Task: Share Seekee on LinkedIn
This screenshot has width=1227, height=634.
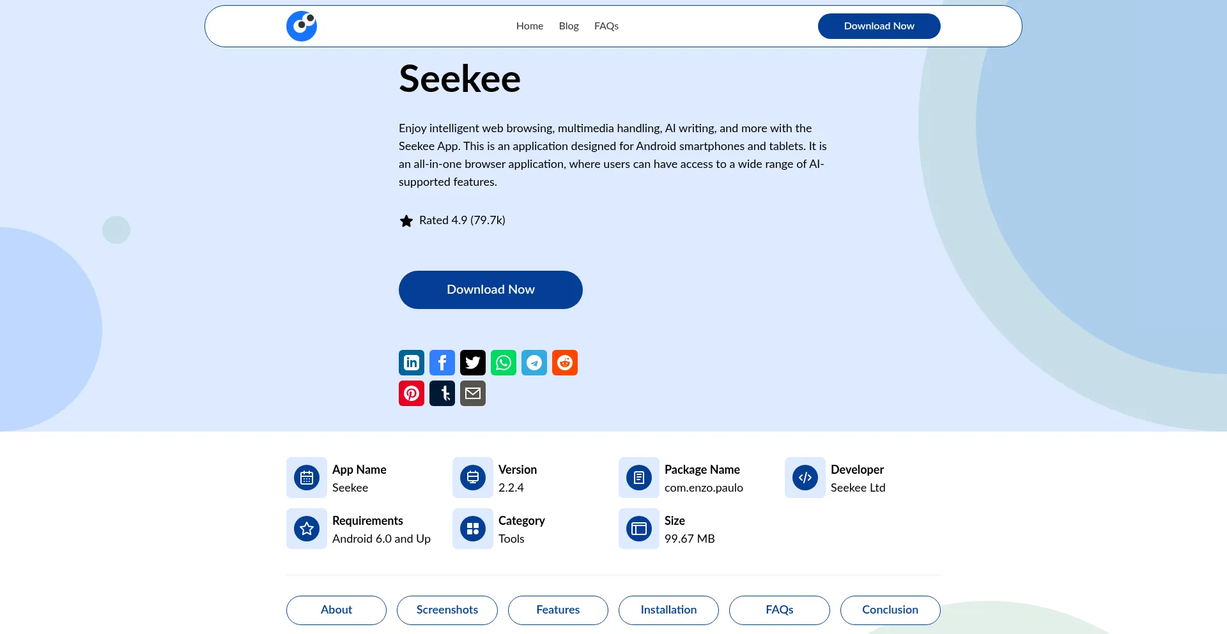Action: click(x=411, y=362)
